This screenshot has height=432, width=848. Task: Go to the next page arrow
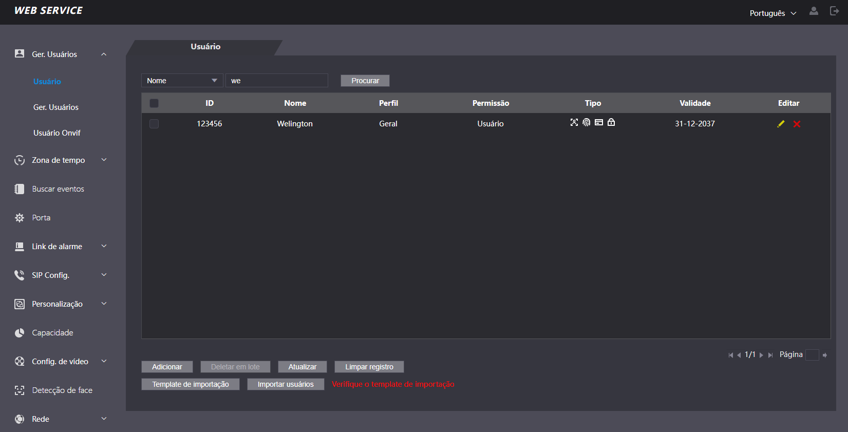pyautogui.click(x=761, y=355)
